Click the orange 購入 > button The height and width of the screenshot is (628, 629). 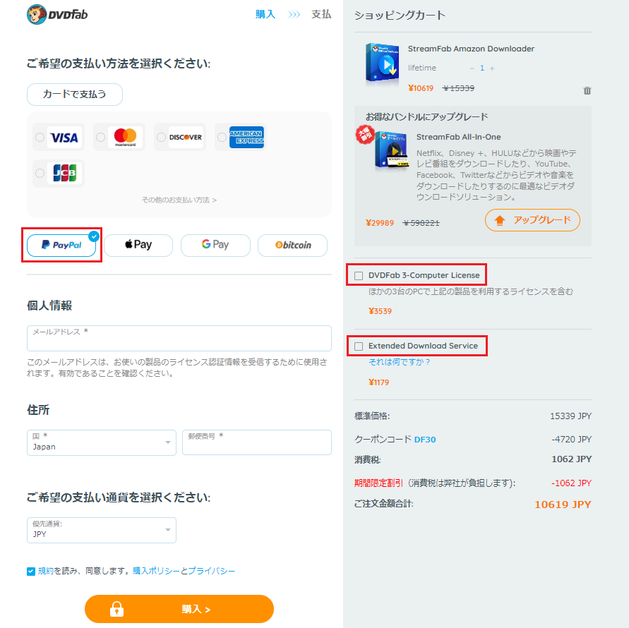(x=179, y=609)
